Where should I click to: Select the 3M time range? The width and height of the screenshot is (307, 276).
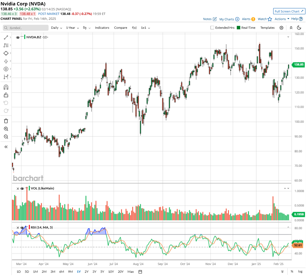[53, 272]
